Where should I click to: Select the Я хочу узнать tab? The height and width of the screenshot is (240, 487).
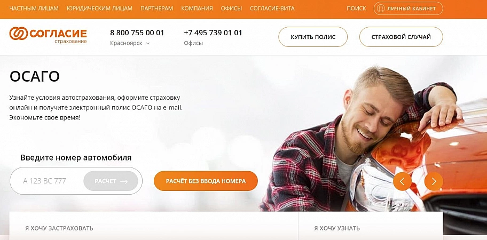point(336,228)
